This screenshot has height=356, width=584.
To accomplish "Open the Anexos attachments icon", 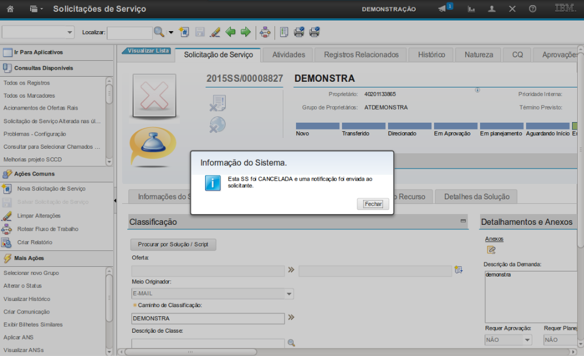I will [x=491, y=250].
